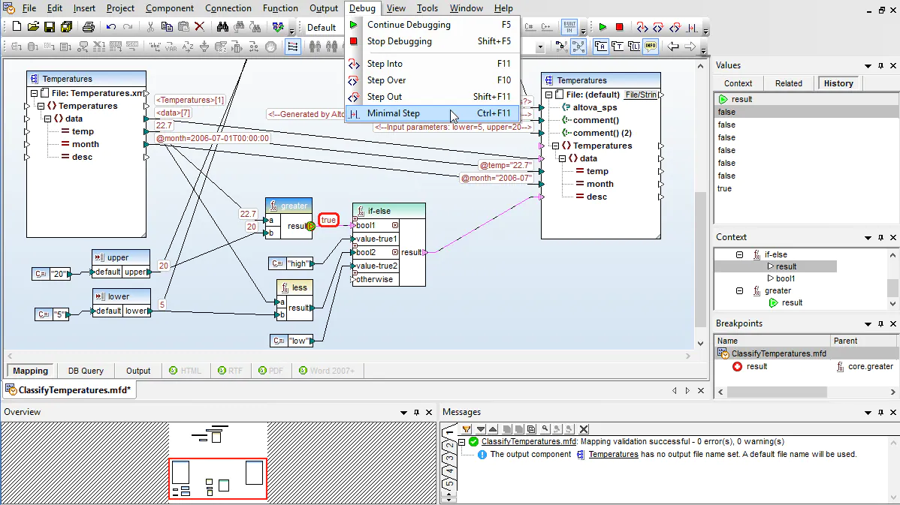The width and height of the screenshot is (900, 505).
Task: Toggle the INFO annotations display icon
Action: tap(651, 46)
